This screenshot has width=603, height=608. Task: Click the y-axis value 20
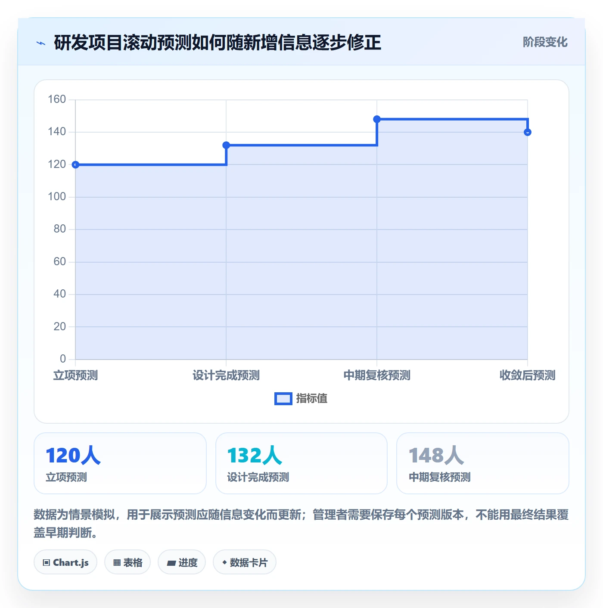[60, 327]
